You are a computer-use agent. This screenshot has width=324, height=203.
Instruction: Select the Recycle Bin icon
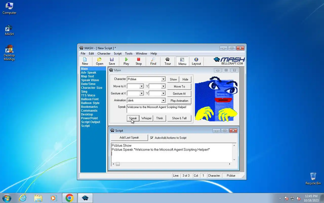pyautogui.click(x=313, y=178)
